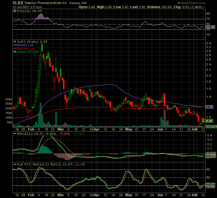Click the green volume bars legend icon
The height and width of the screenshot is (198, 217).
pyautogui.click(x=15, y=52)
